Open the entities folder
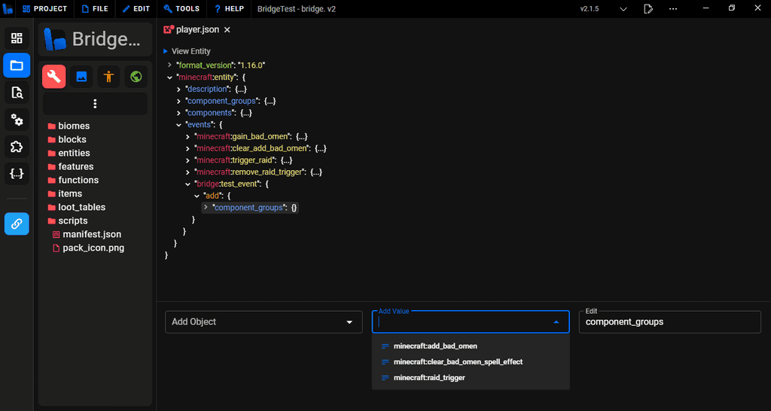The height and width of the screenshot is (411, 771). coord(74,153)
